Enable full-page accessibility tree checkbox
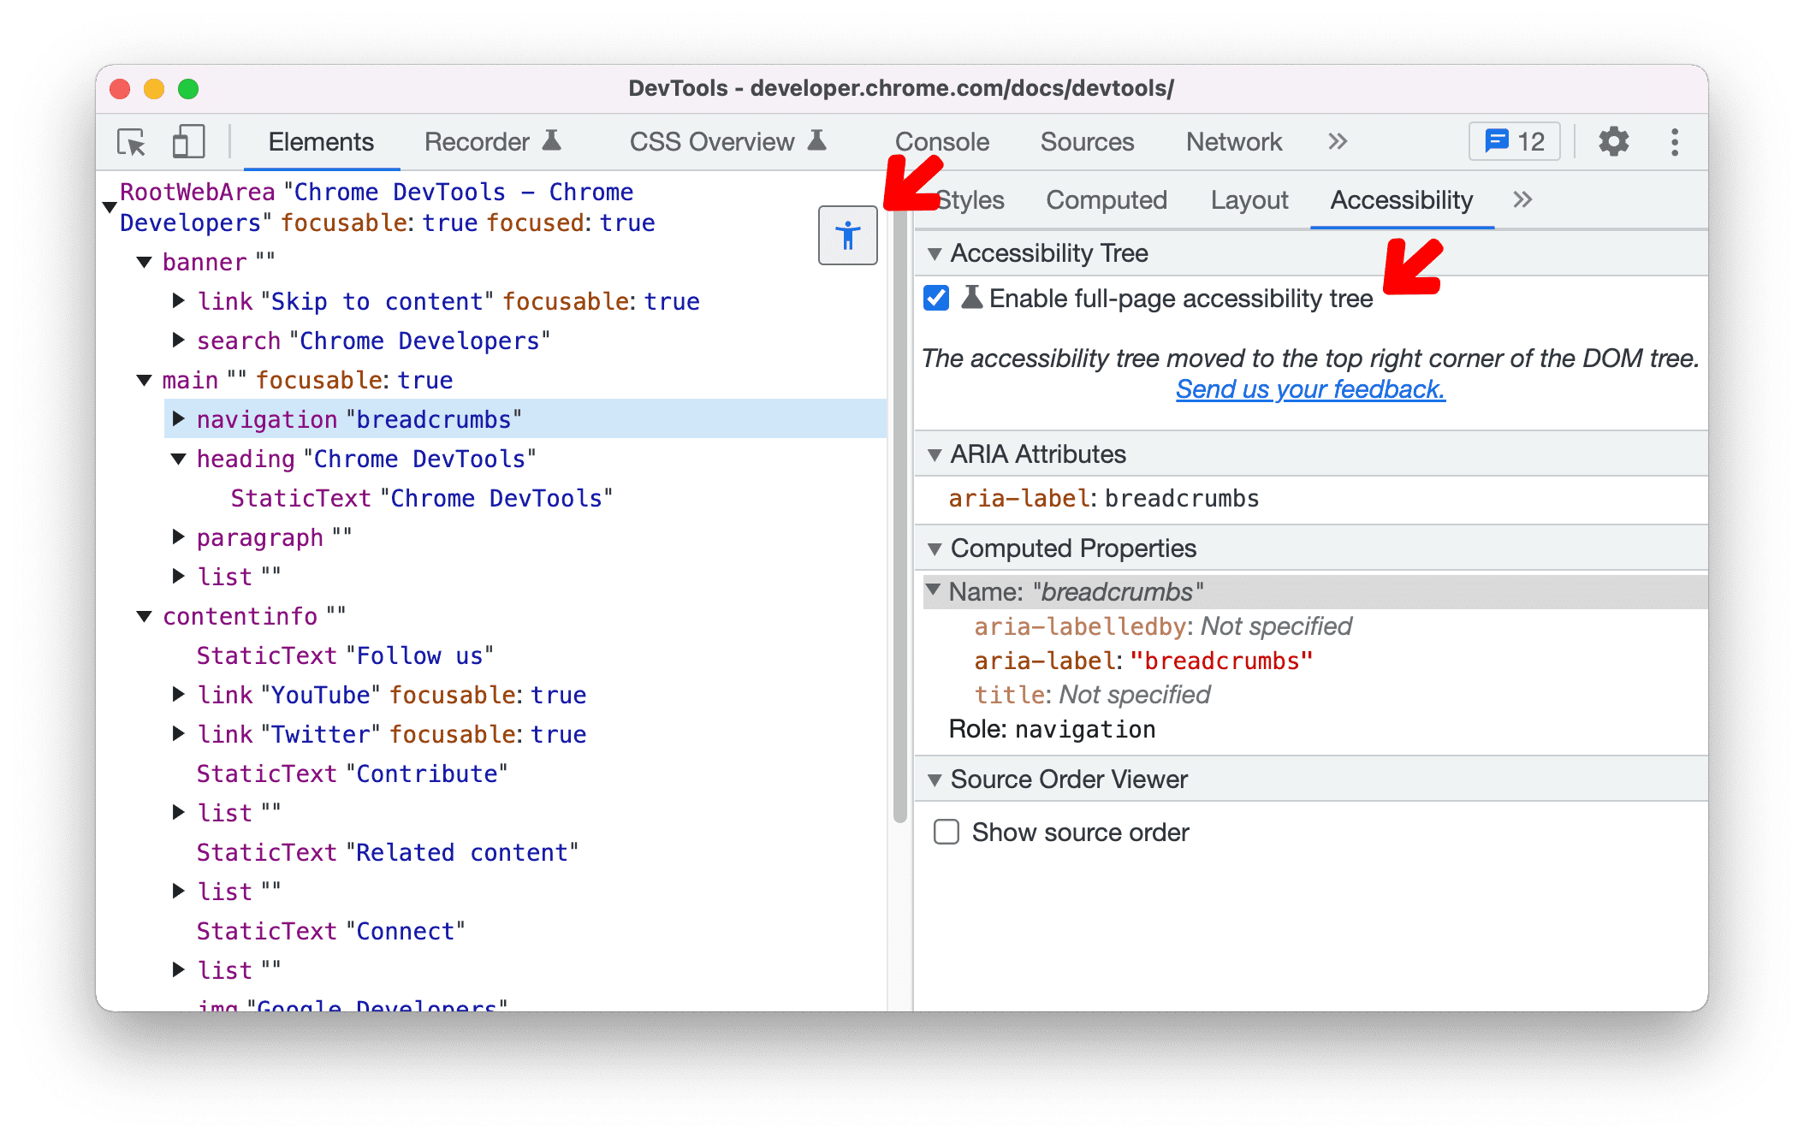 pyautogui.click(x=941, y=299)
